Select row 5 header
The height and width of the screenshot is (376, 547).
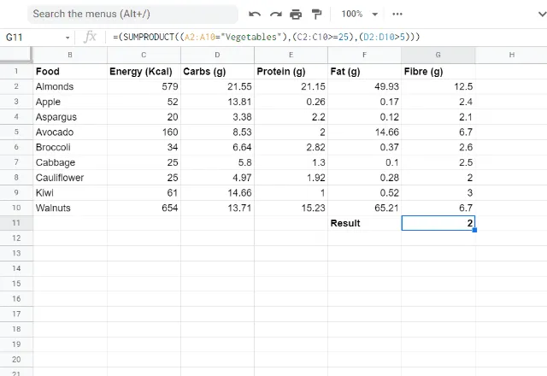tap(16, 132)
